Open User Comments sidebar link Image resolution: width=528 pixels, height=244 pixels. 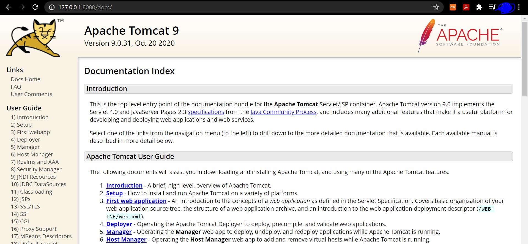pyautogui.click(x=31, y=94)
